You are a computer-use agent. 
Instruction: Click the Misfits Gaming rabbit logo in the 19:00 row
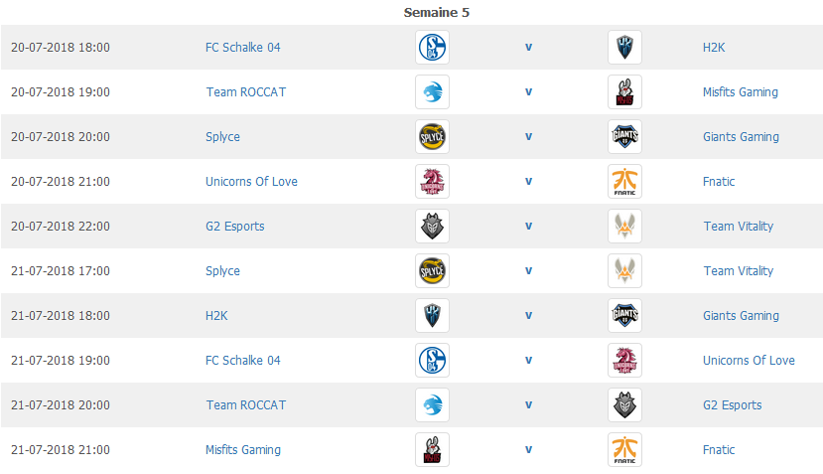click(624, 92)
